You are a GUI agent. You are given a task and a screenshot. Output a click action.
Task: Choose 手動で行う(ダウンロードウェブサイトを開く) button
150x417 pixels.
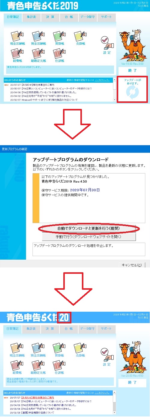89,237
